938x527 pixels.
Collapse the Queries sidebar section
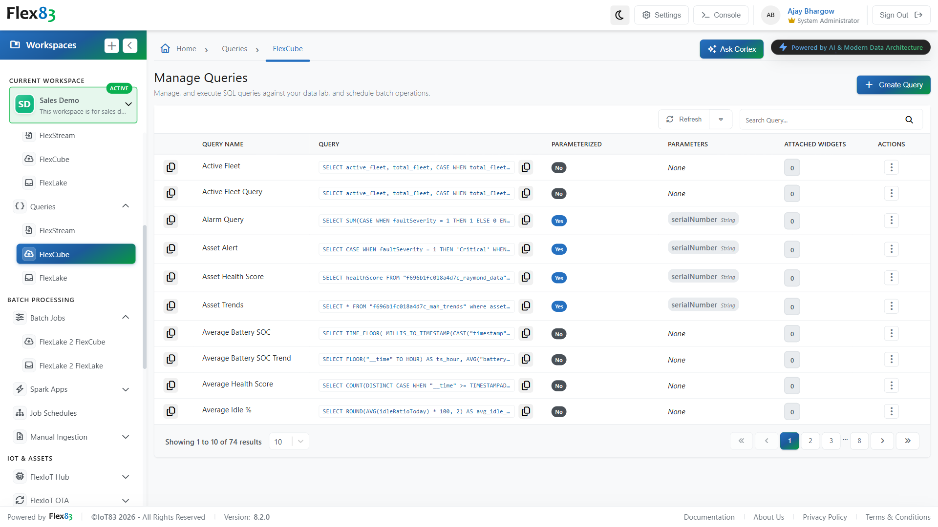click(126, 206)
